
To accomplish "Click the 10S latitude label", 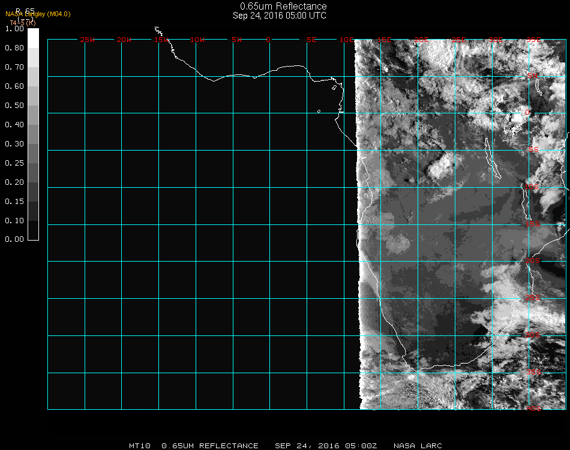I will point(533,187).
